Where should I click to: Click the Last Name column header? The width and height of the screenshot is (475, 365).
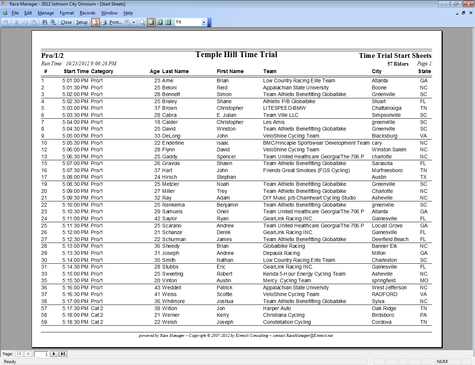pos(175,71)
